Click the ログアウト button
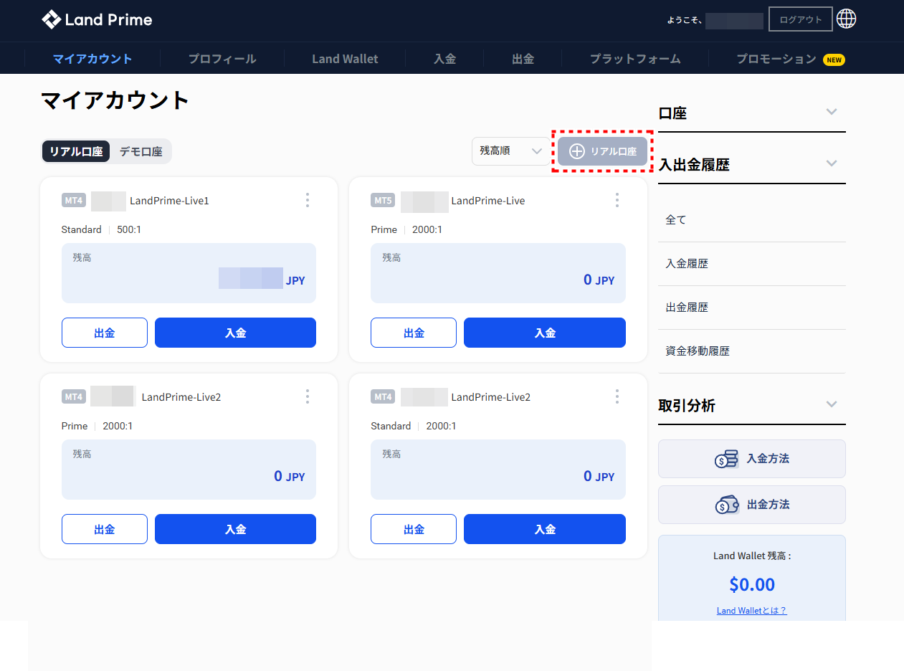Viewport: 904px width, 671px height. [801, 19]
